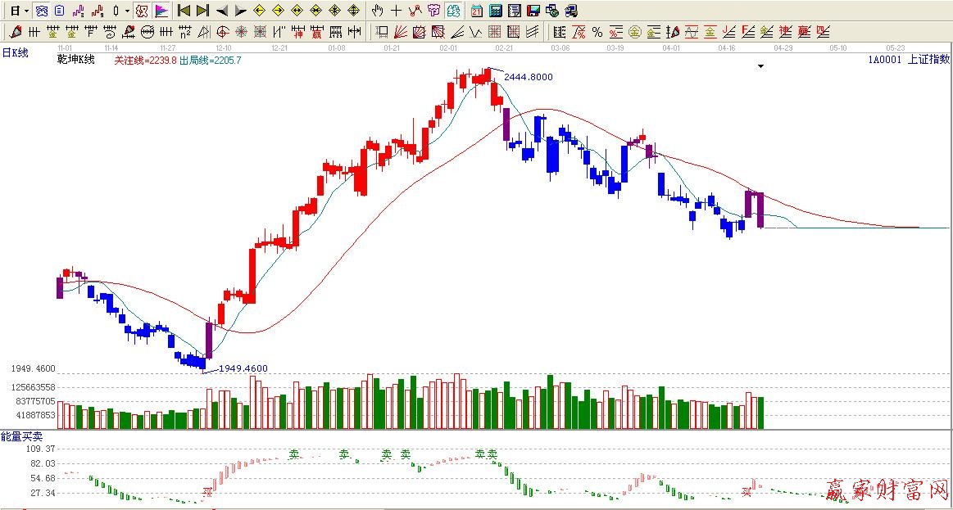This screenshot has width=953, height=510.
Task: Pick the red pencil drawing tool
Action: [15, 32]
